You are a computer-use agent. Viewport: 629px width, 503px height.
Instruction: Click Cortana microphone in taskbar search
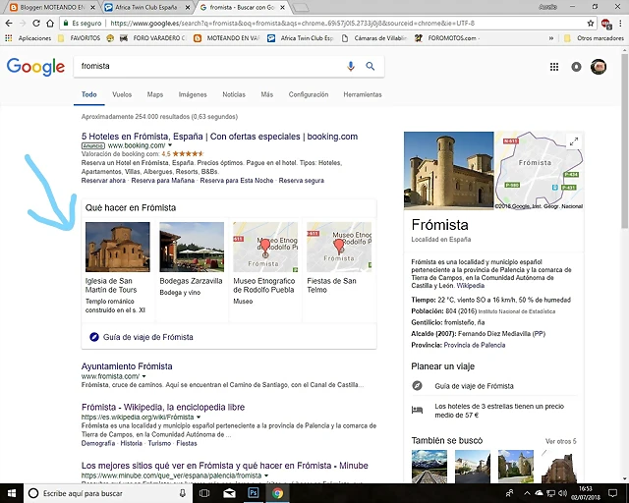coord(183,493)
